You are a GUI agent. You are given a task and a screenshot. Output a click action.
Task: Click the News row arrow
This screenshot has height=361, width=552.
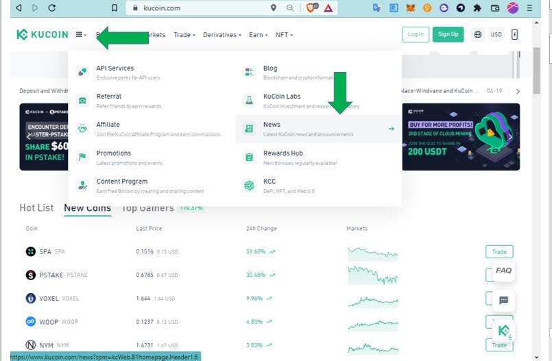[x=391, y=129]
